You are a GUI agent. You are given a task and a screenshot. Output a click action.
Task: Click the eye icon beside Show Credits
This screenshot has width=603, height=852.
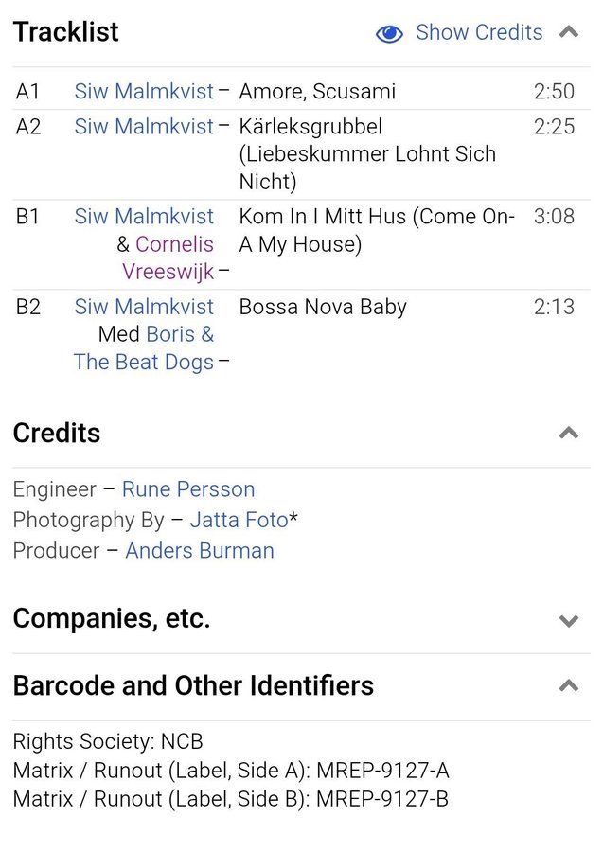(x=389, y=33)
